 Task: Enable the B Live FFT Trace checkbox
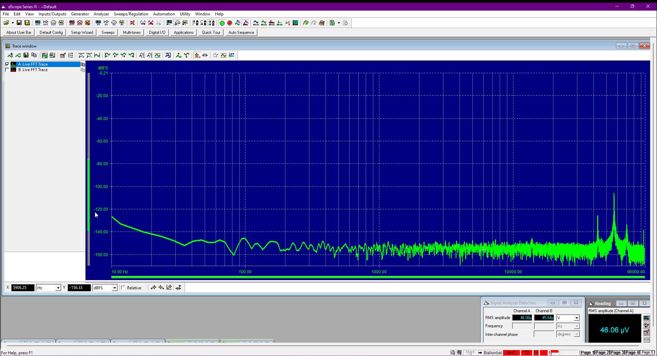click(7, 70)
